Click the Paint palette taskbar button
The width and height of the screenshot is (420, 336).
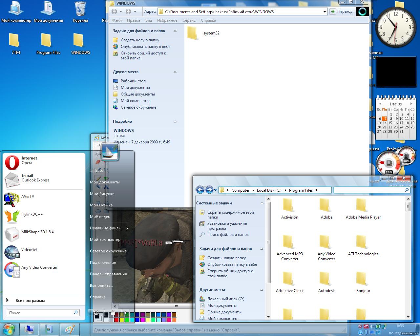(70, 329)
